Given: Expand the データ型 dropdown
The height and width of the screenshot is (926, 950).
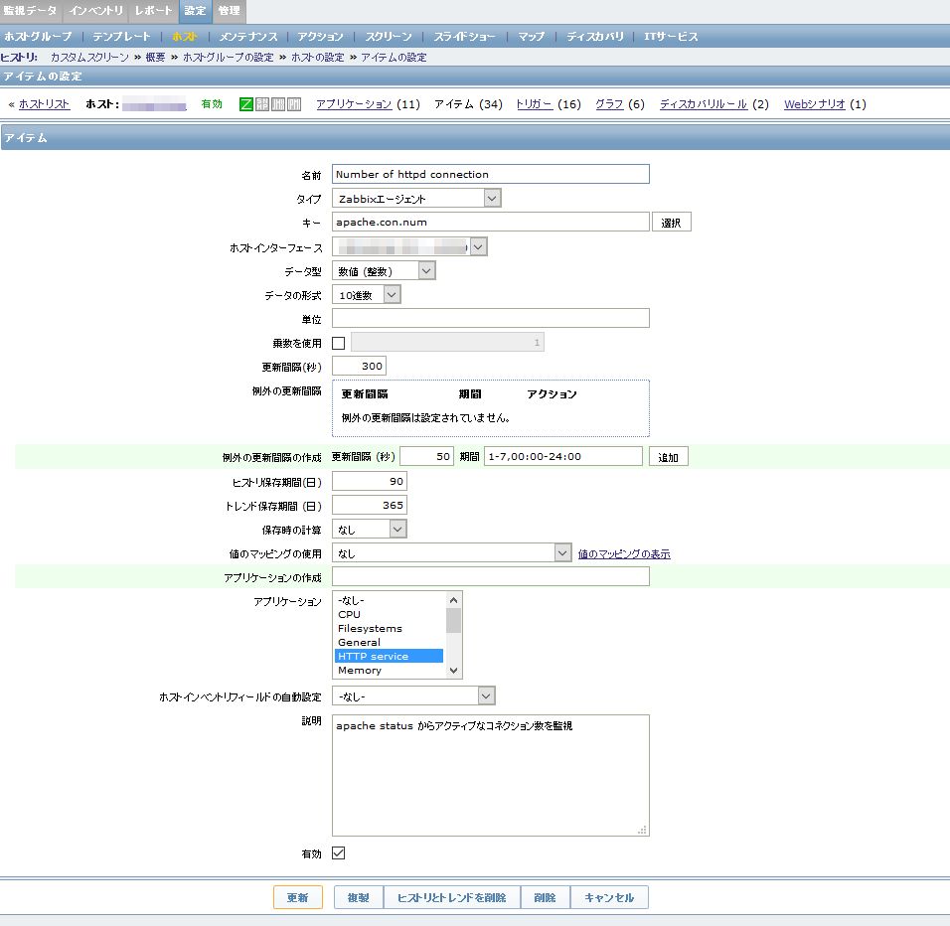Looking at the screenshot, I should tap(384, 270).
